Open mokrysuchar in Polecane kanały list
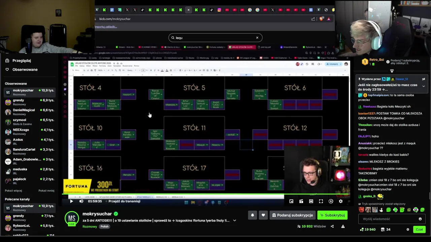 [x=30, y=208]
